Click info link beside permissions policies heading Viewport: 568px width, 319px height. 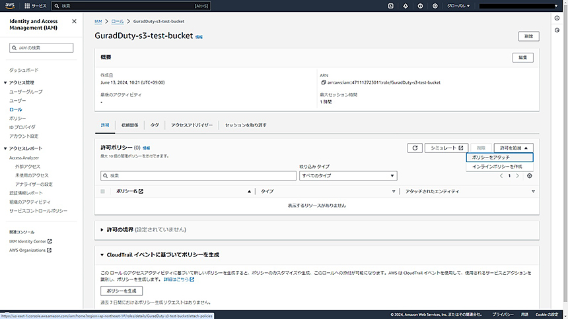click(x=146, y=148)
